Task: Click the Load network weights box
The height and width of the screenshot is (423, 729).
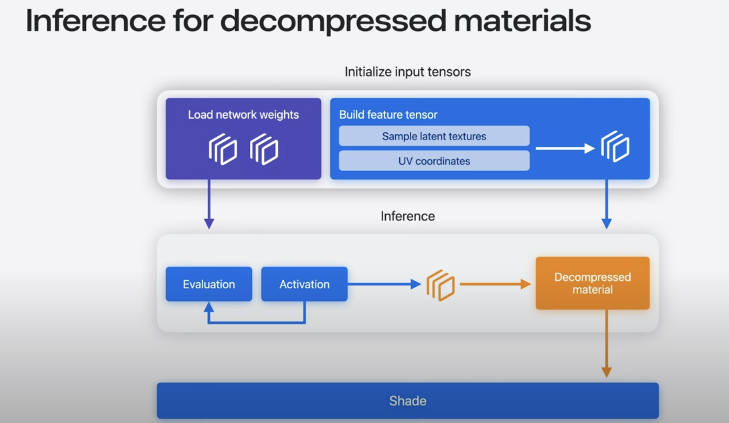Action: coord(243,139)
